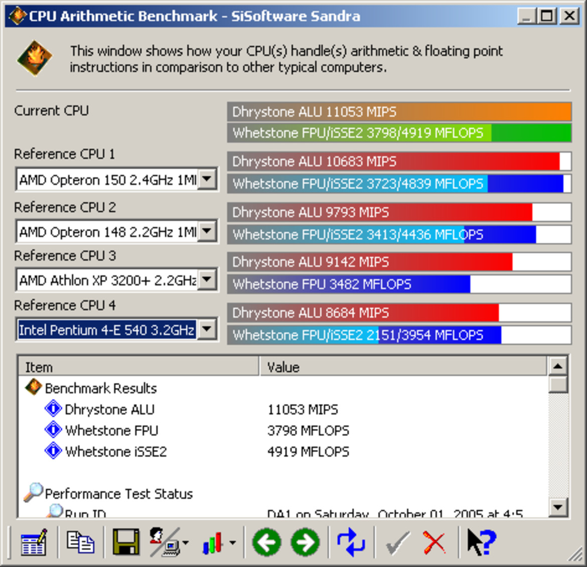Select the Whetstone iSSE2 row
This screenshot has height=567, width=587.
click(x=282, y=451)
